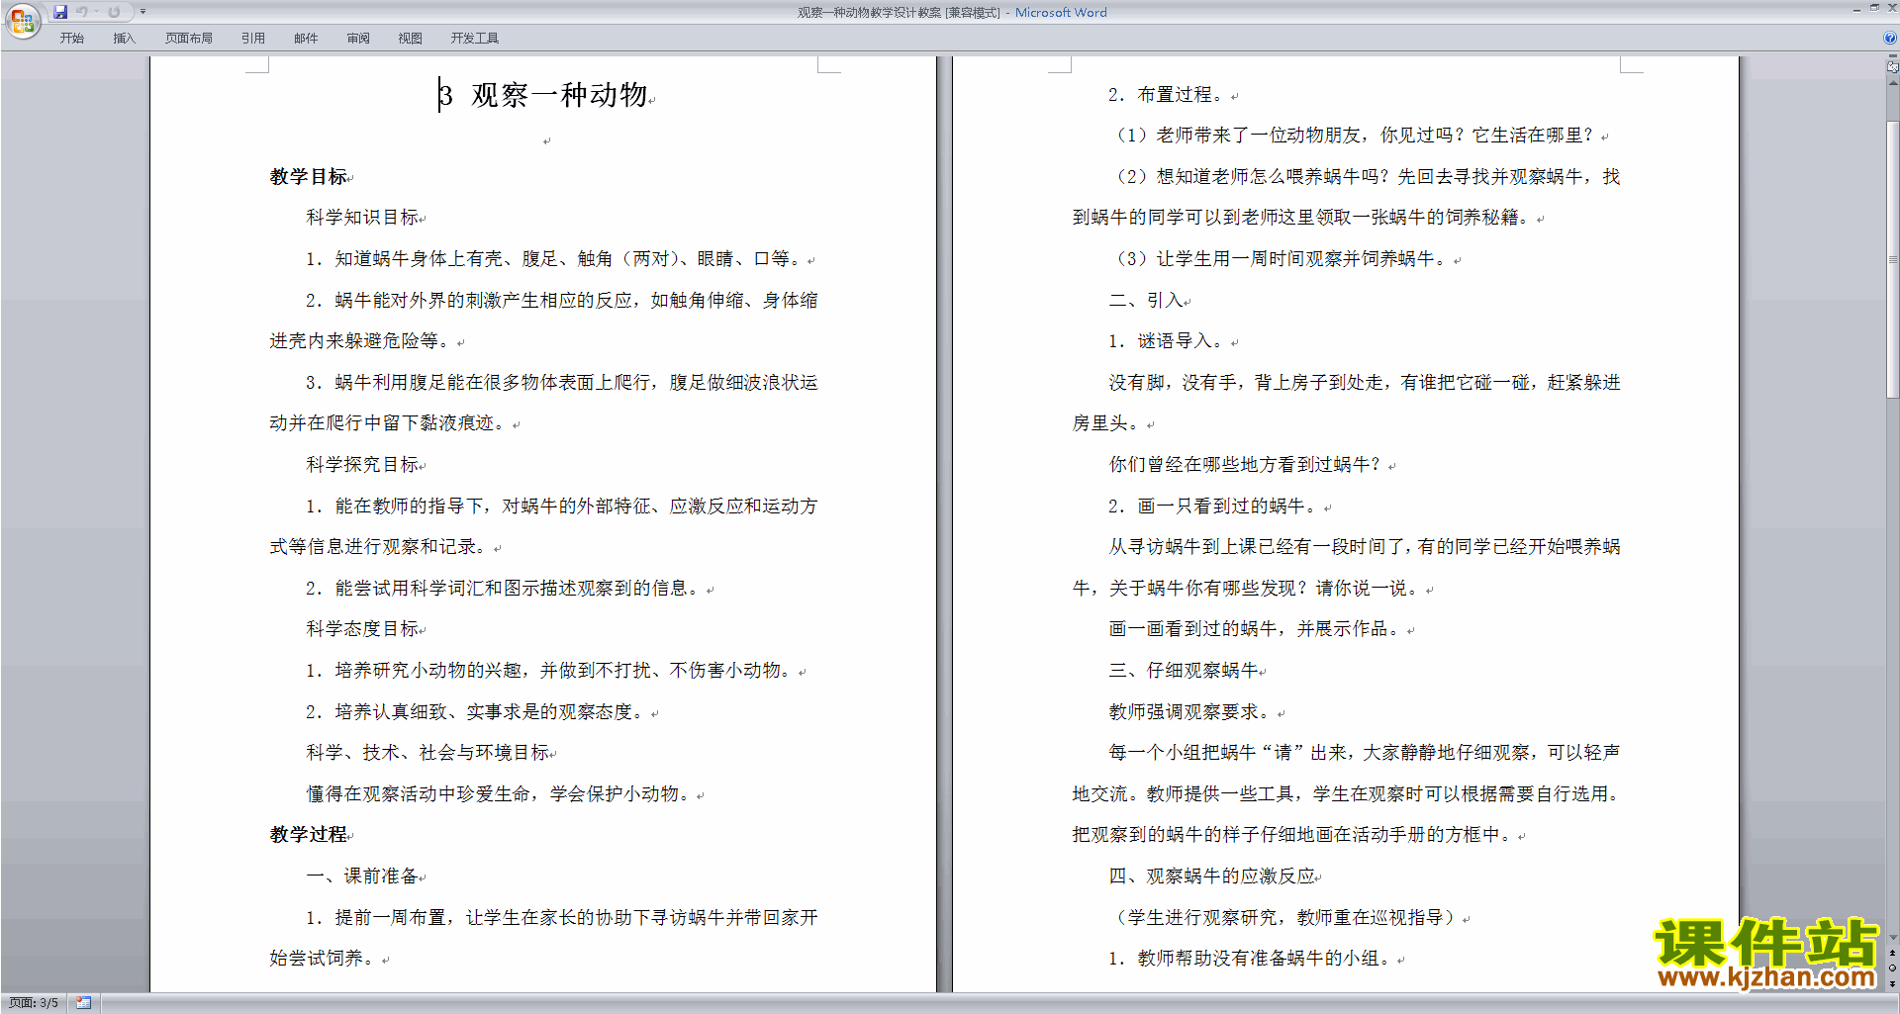
Task: Expand the undo history dropdown arrow
Action: click(96, 12)
